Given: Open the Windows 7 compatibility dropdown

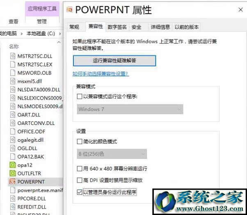Looking at the screenshot, I should (x=130, y=109).
